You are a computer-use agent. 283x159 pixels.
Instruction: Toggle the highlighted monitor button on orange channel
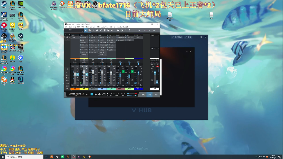pos(78,75)
